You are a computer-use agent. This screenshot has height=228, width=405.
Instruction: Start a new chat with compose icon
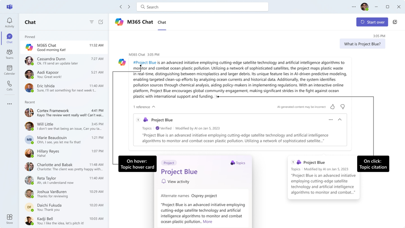[x=101, y=22]
